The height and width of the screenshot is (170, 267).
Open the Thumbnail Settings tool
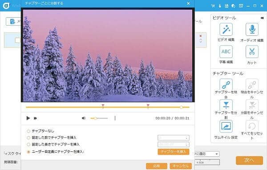coord(226,126)
